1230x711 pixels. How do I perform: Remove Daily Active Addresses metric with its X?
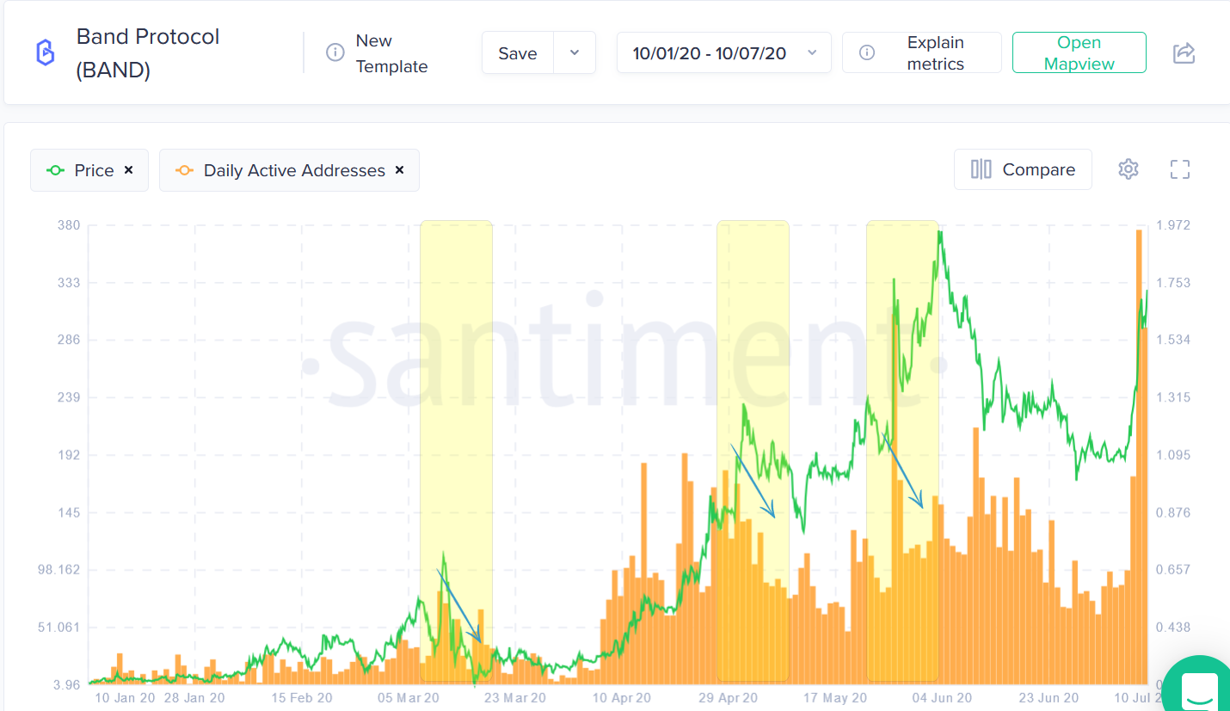click(x=399, y=170)
